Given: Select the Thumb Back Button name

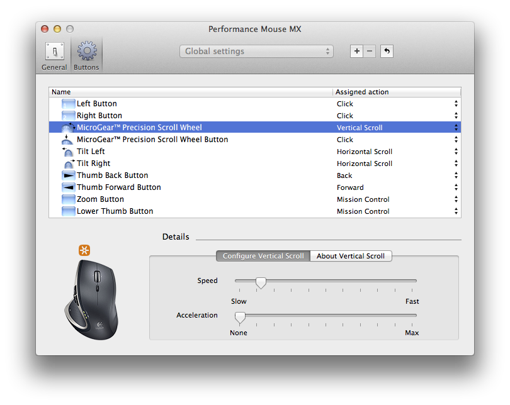Looking at the screenshot, I should click(112, 175).
